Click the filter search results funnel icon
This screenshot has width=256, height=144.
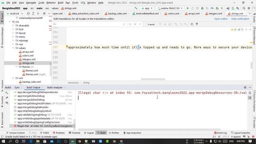[x=197, y=24]
